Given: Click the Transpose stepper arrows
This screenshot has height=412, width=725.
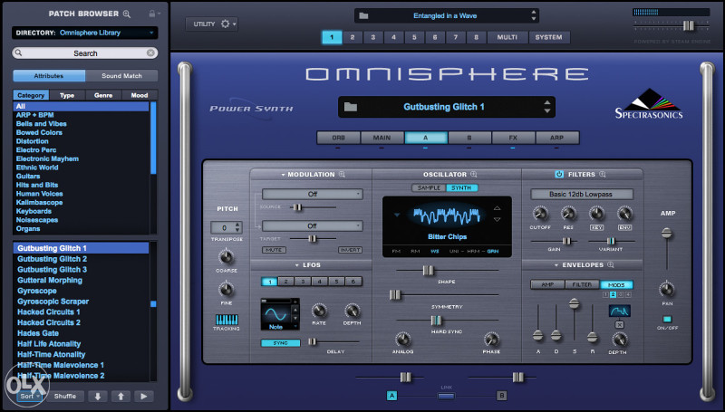Looking at the screenshot, I should tap(237, 227).
